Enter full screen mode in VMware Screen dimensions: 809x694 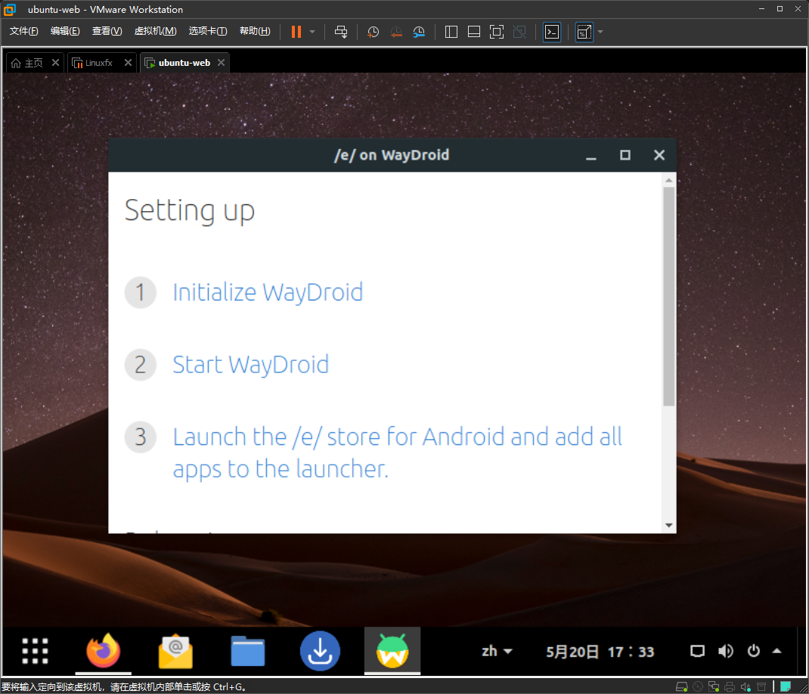[x=497, y=32]
